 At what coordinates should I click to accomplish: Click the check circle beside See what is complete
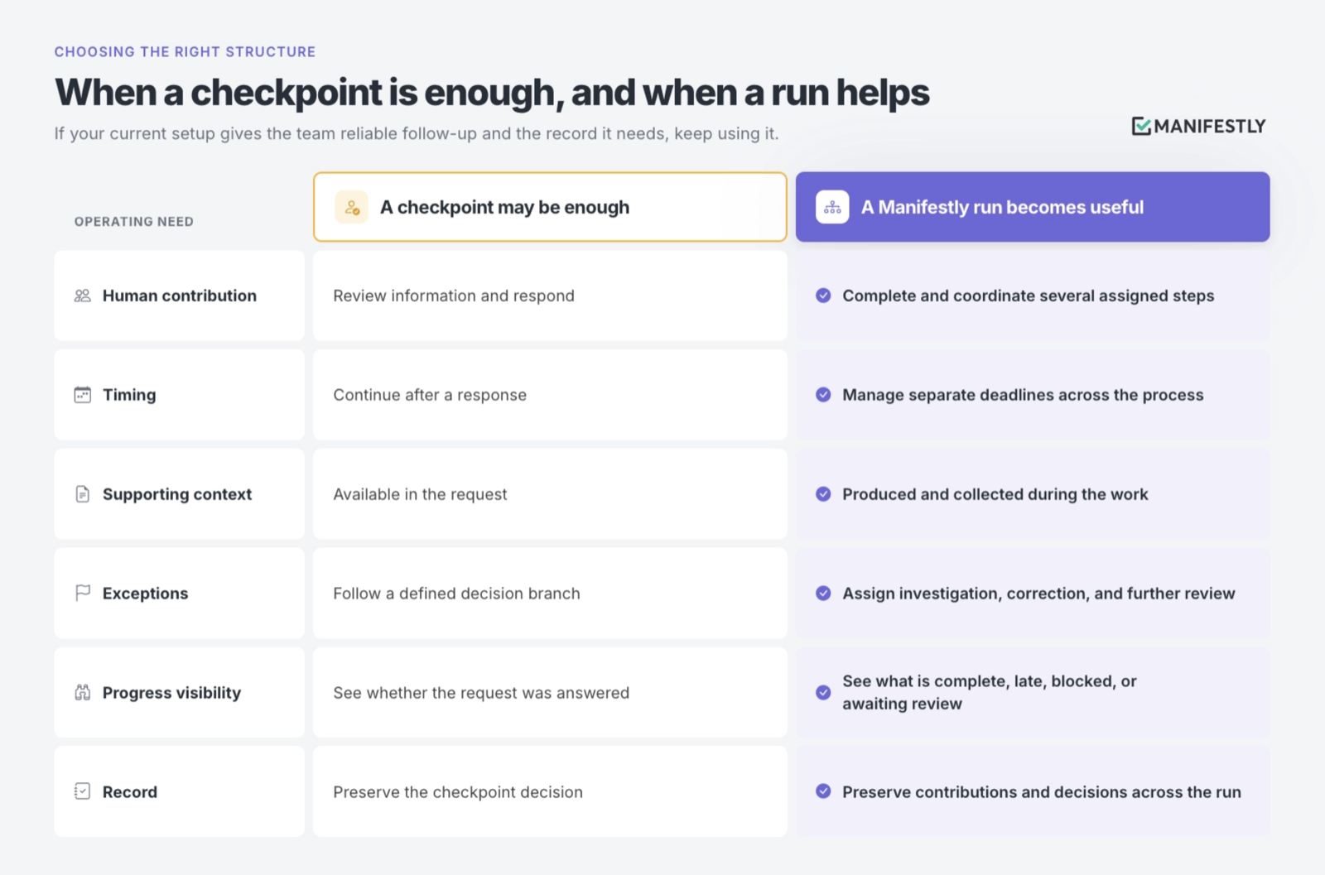pos(823,693)
